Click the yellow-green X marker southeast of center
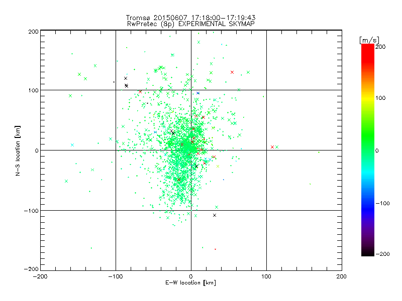 click(218, 167)
